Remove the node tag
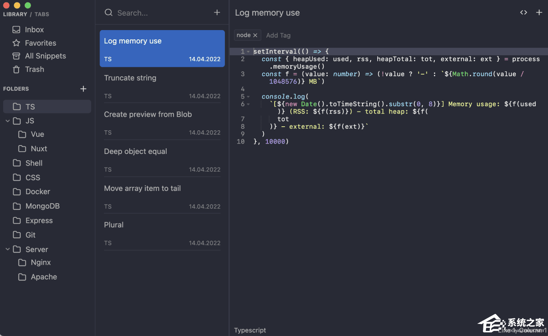 (255, 35)
